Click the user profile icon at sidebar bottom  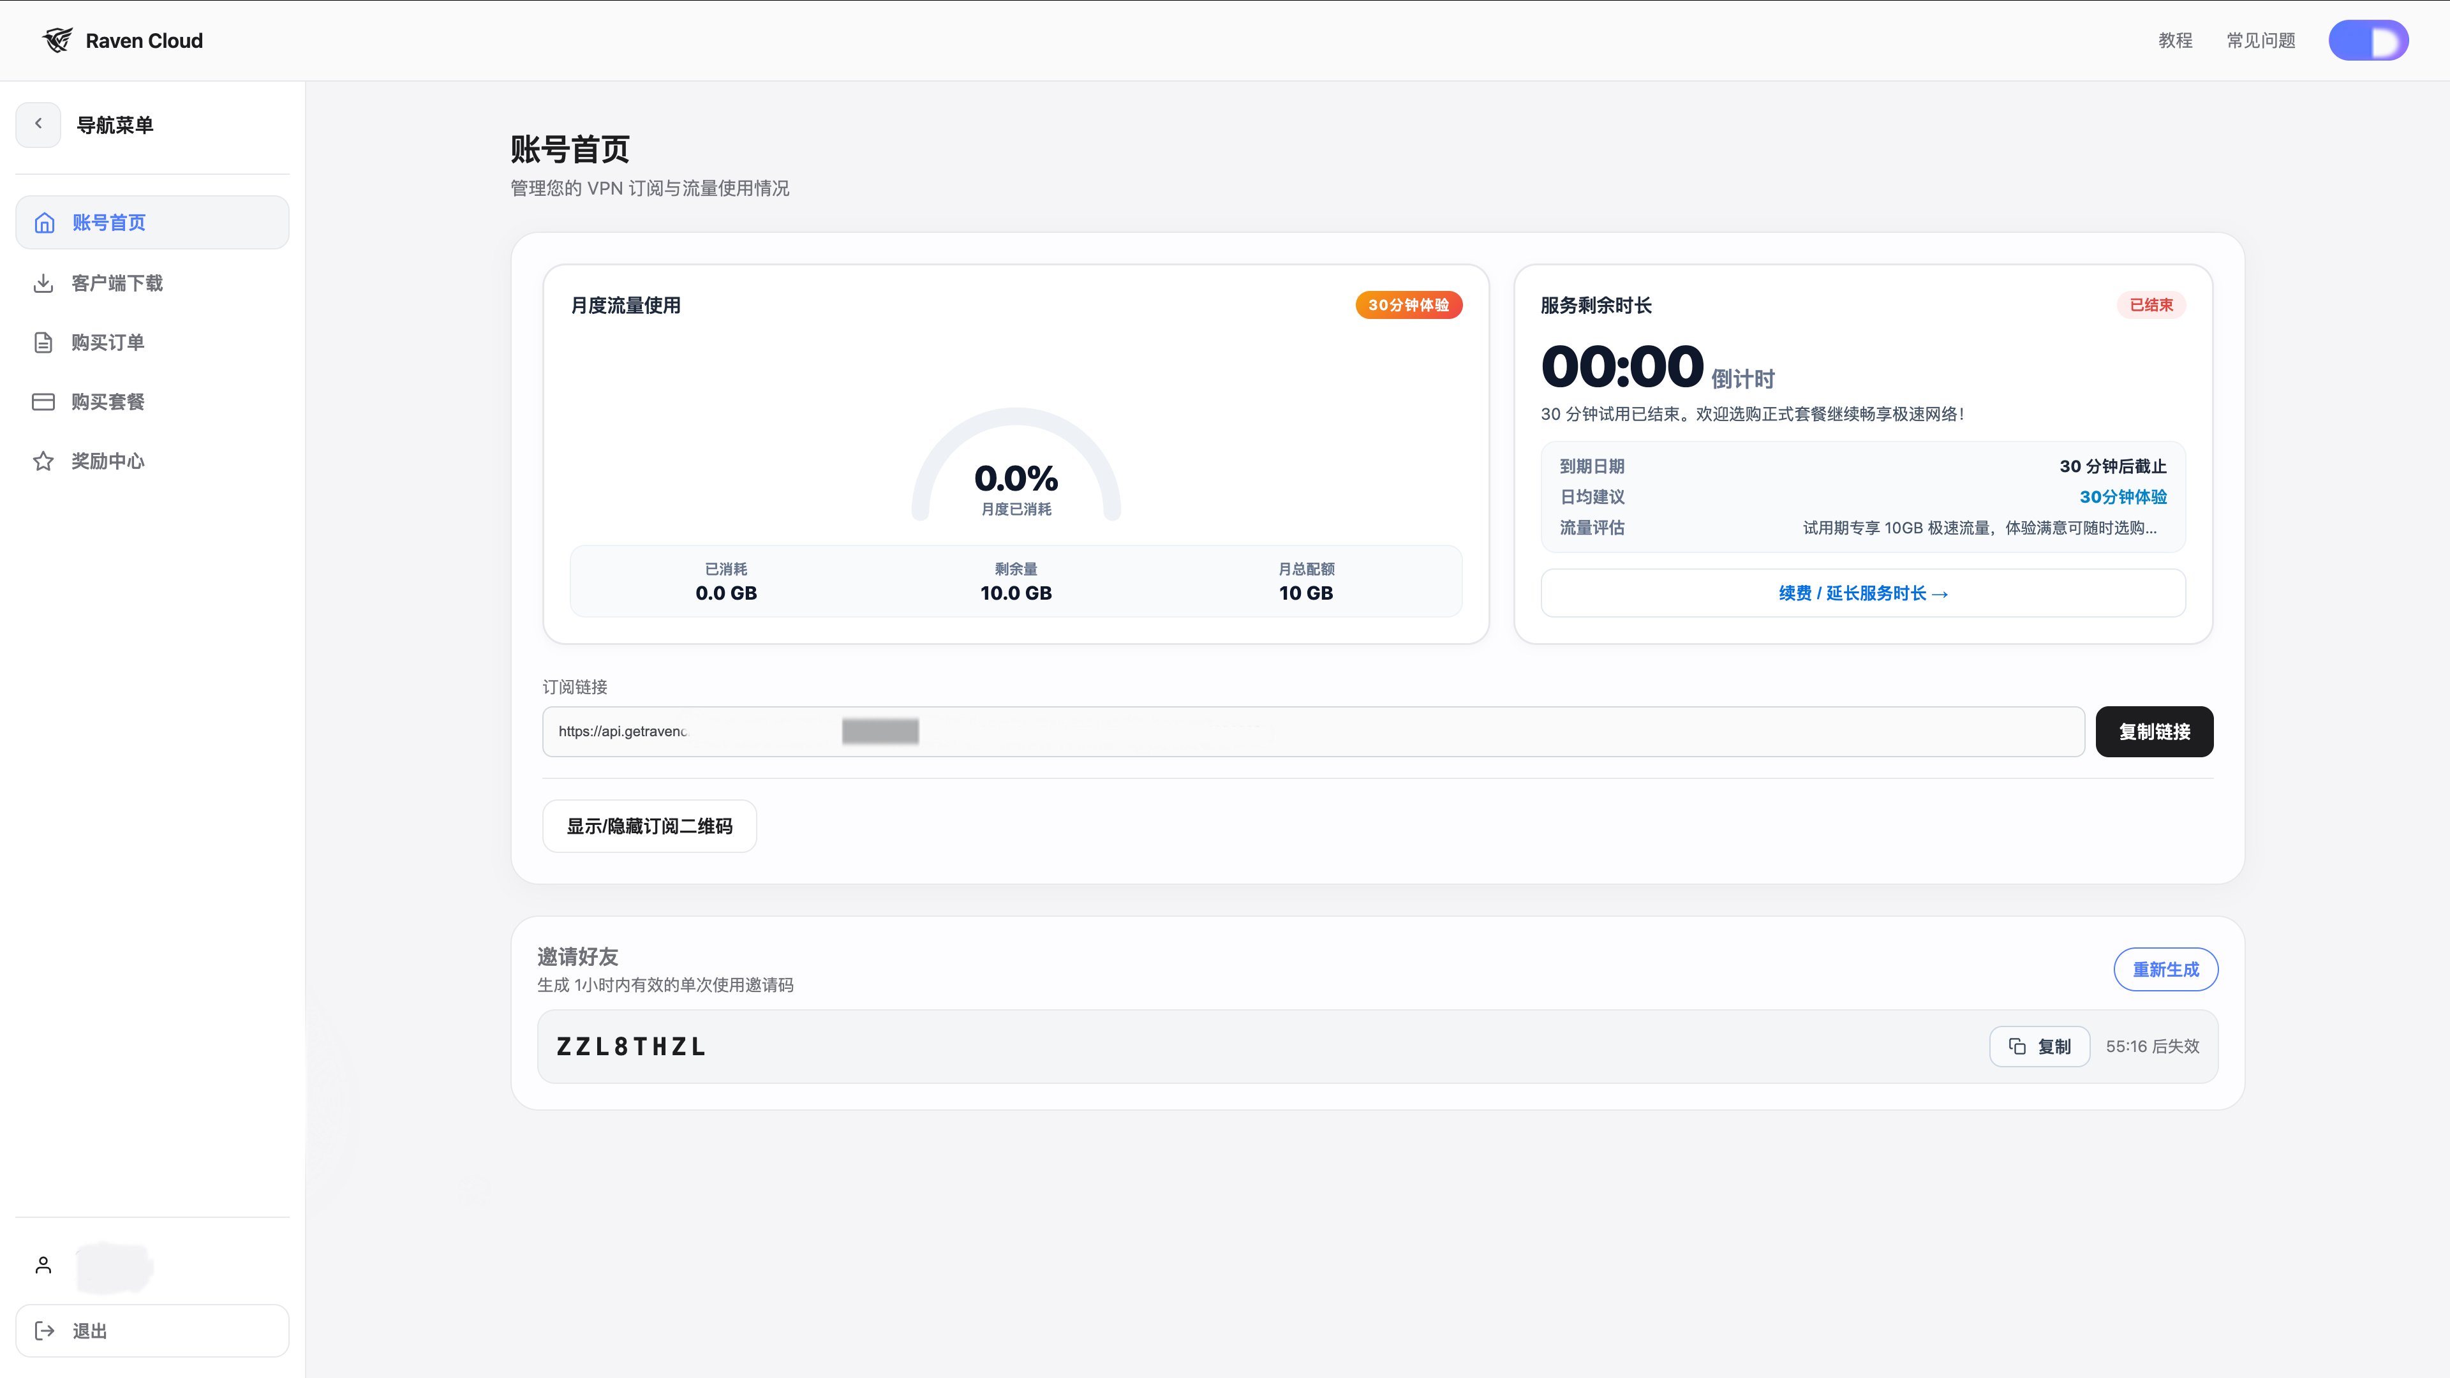pyautogui.click(x=44, y=1265)
